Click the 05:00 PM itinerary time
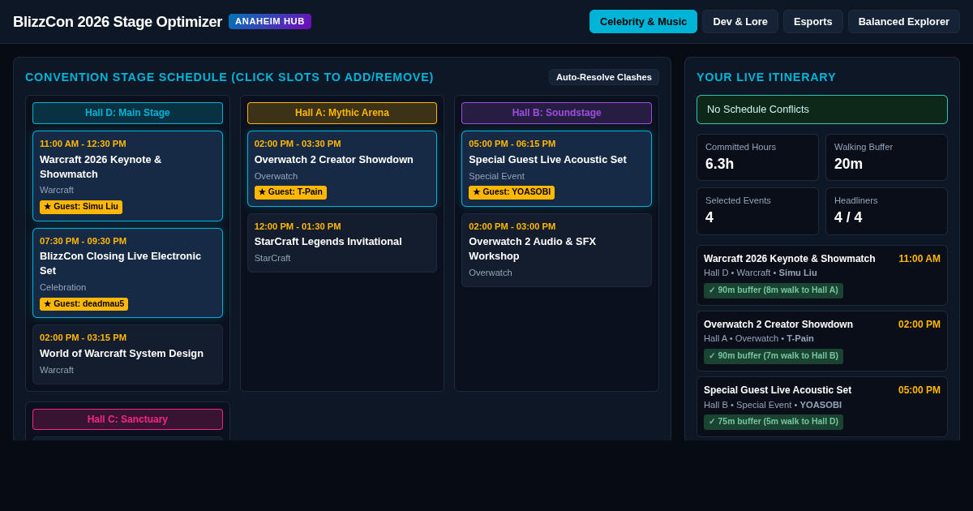This screenshot has width=973, height=511. click(919, 390)
